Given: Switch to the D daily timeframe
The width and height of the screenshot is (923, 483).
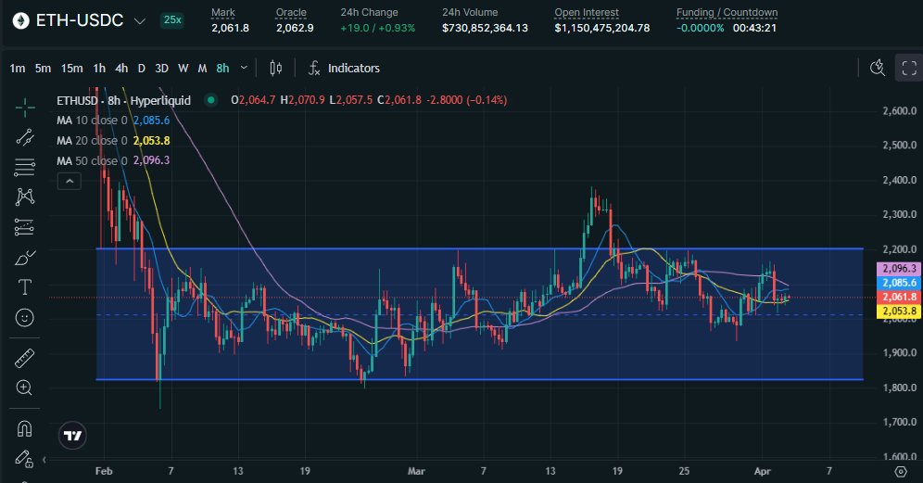Looking at the screenshot, I should click(141, 69).
